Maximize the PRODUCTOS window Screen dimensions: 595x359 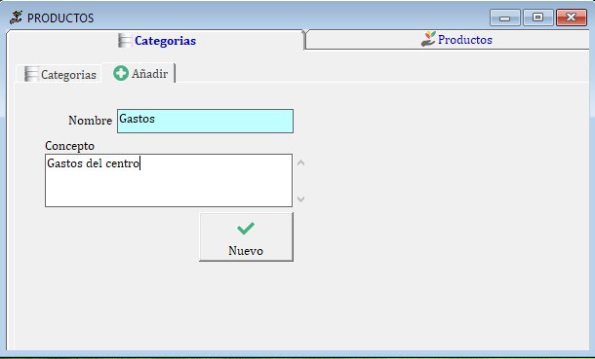tap(537, 18)
